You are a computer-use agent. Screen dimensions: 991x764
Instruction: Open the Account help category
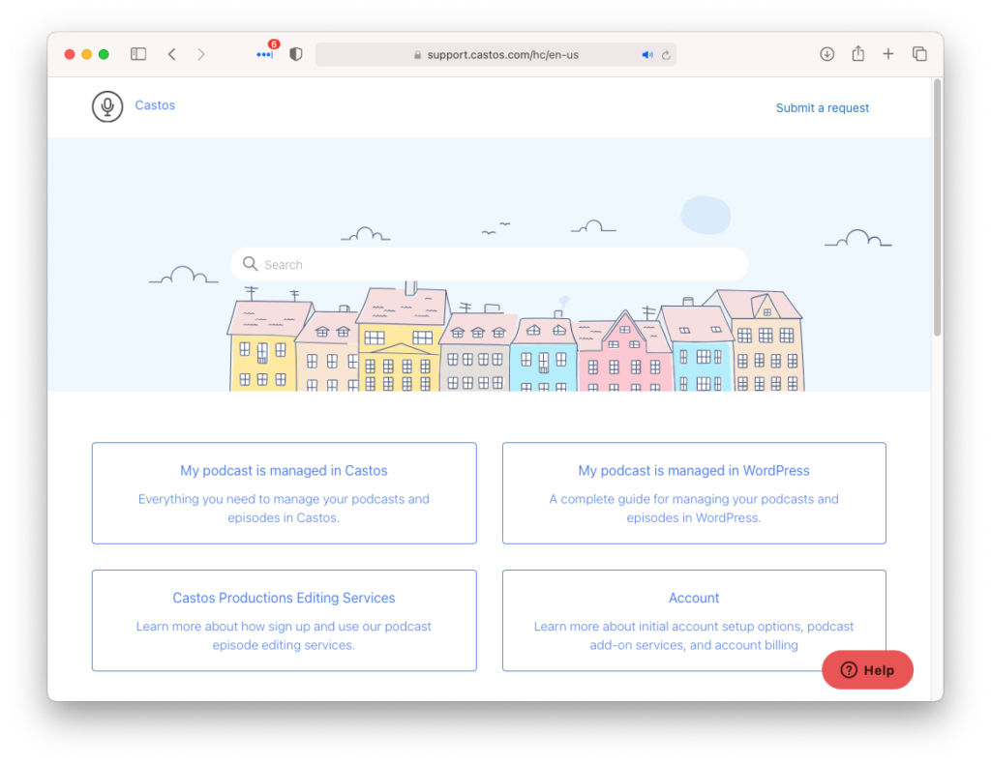(694, 621)
